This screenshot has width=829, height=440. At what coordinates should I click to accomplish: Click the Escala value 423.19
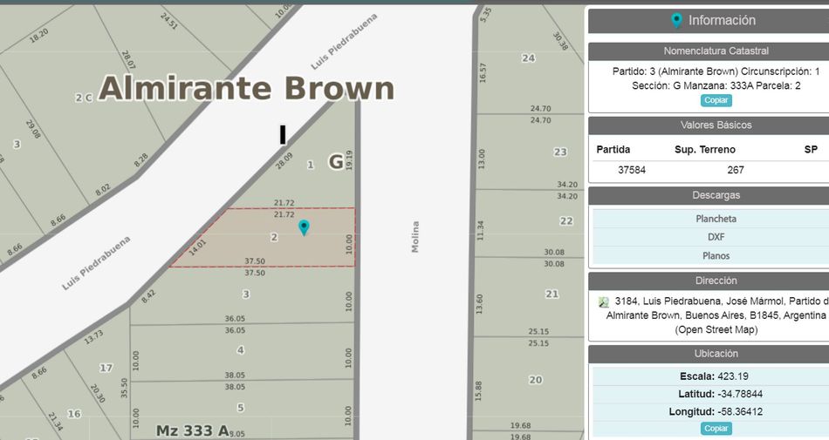pos(733,376)
